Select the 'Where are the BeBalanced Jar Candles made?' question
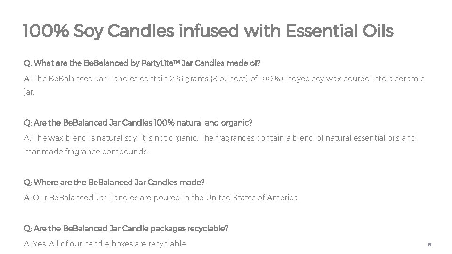 [x=114, y=183]
